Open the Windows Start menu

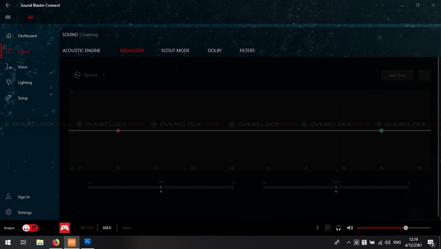(x=8, y=242)
